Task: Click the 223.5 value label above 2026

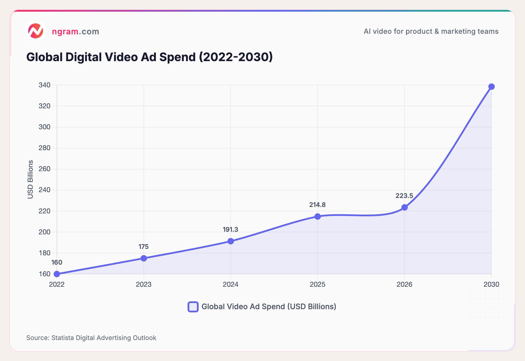Action: point(405,196)
